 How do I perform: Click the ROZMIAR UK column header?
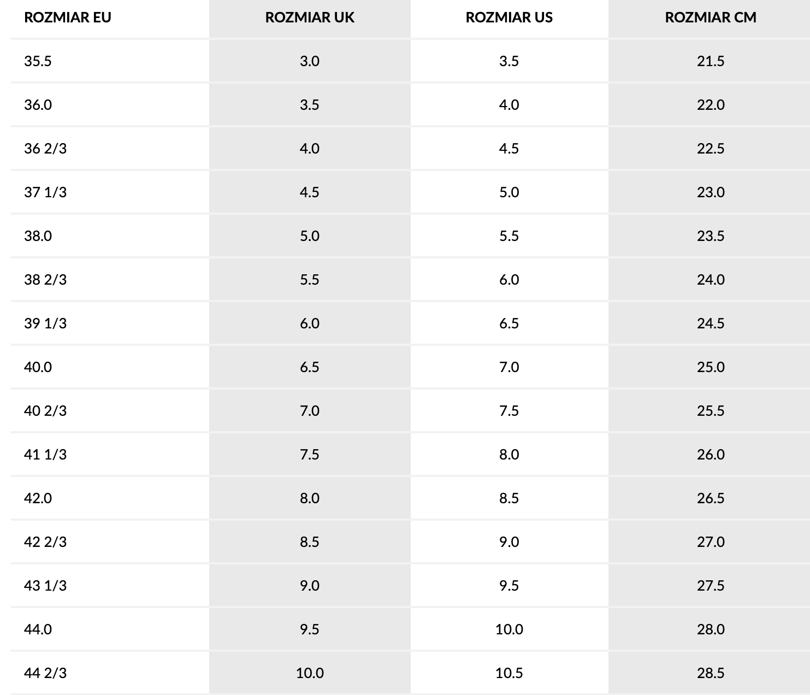click(x=310, y=17)
